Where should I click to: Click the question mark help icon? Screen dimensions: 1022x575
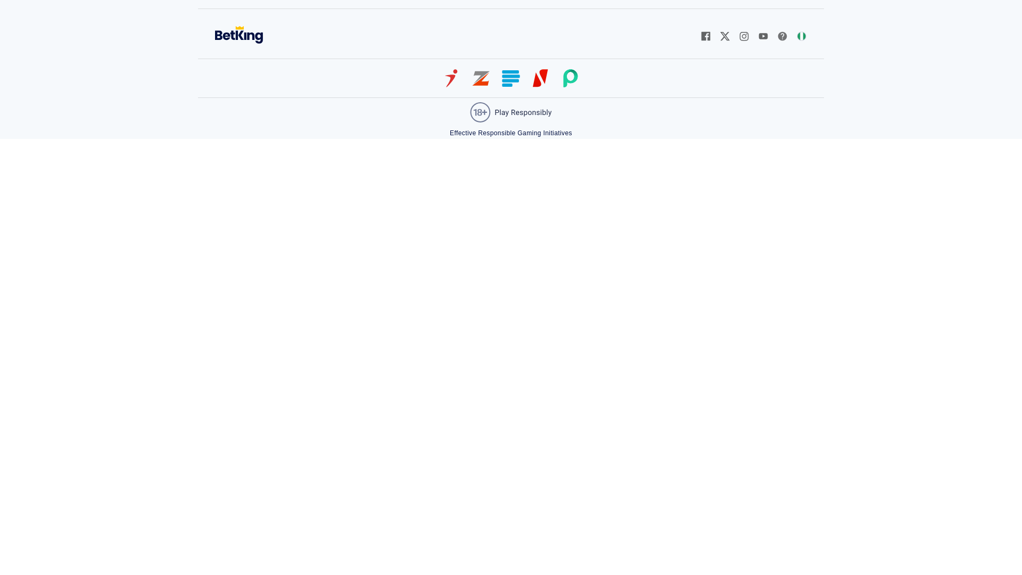782,36
